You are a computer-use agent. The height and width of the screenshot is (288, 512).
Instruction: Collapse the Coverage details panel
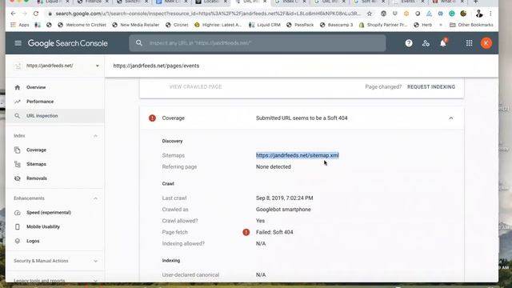click(451, 118)
